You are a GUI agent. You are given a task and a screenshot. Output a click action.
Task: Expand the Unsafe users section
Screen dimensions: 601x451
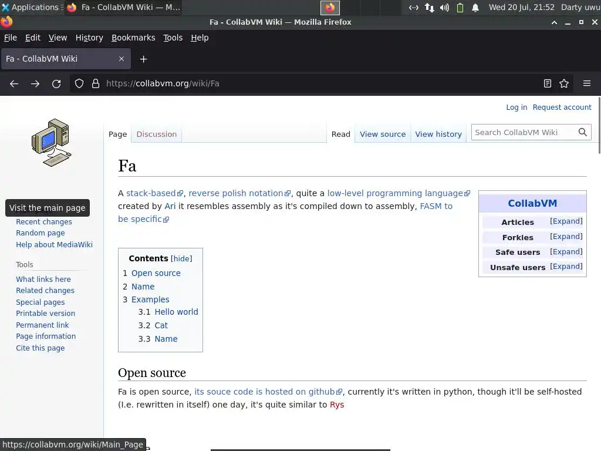(566, 267)
